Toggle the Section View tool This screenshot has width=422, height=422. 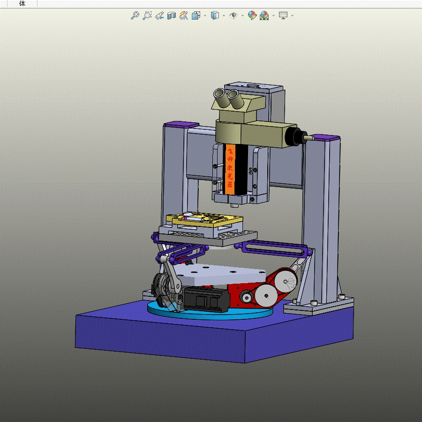click(x=172, y=15)
